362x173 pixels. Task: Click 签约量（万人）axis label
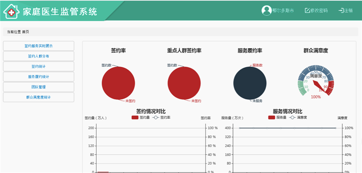click(95, 118)
